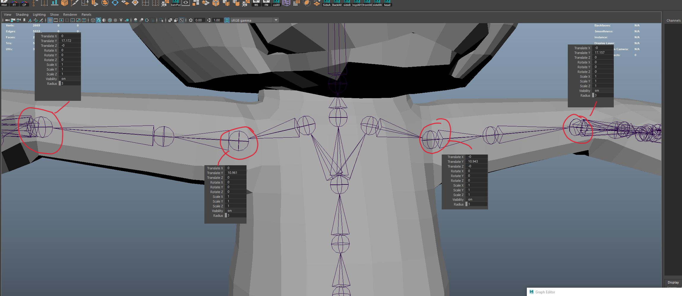Turn off Visibility in the right joint panel

coord(597,91)
